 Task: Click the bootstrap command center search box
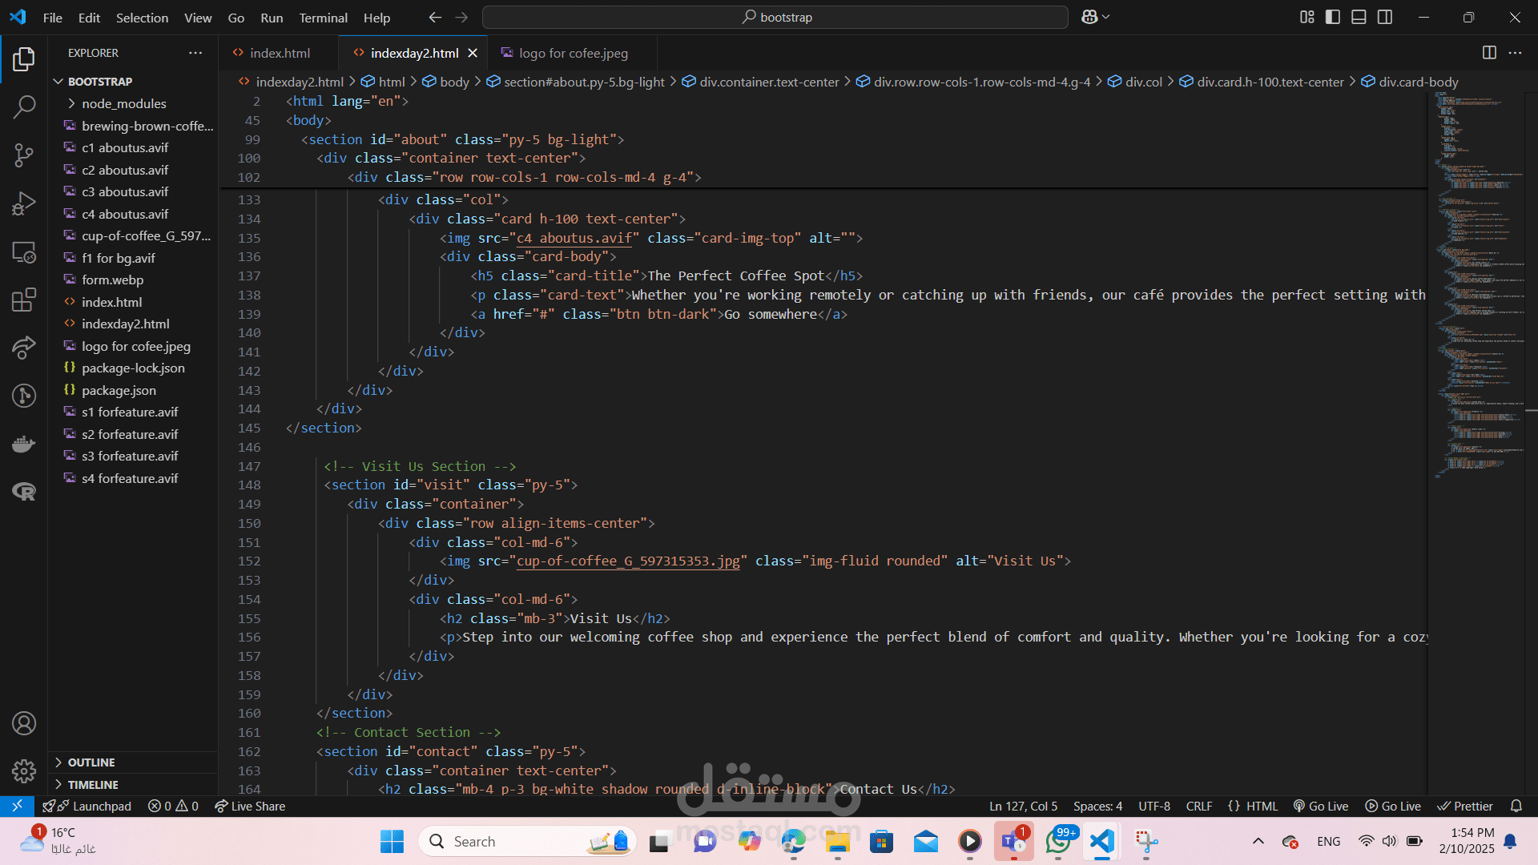775,17
